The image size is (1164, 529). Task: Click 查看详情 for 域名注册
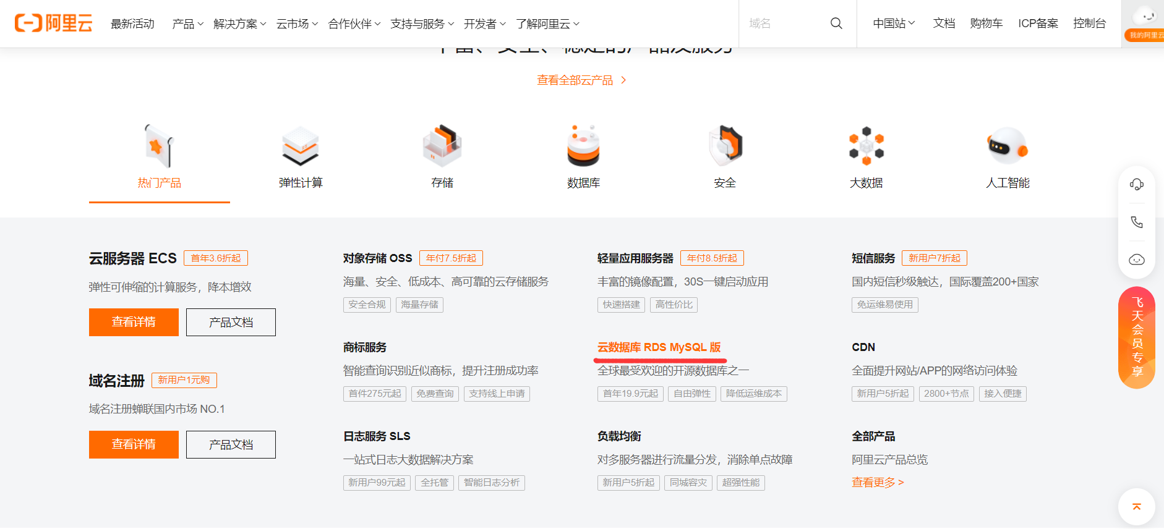coord(134,444)
